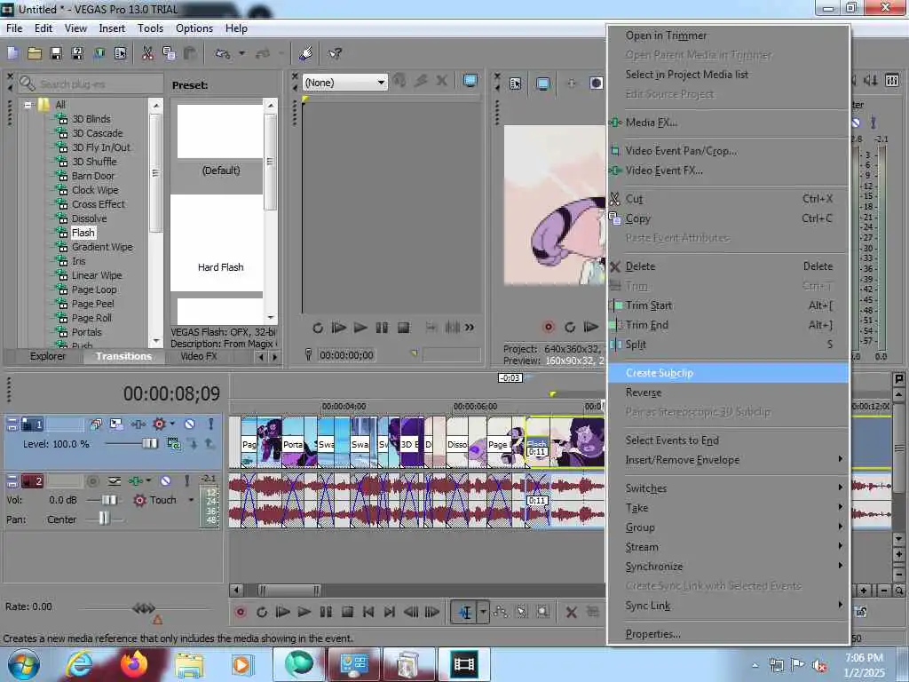Image resolution: width=909 pixels, height=682 pixels.
Task: Click the Make Compositing Child arrow icon
Action: (193, 444)
